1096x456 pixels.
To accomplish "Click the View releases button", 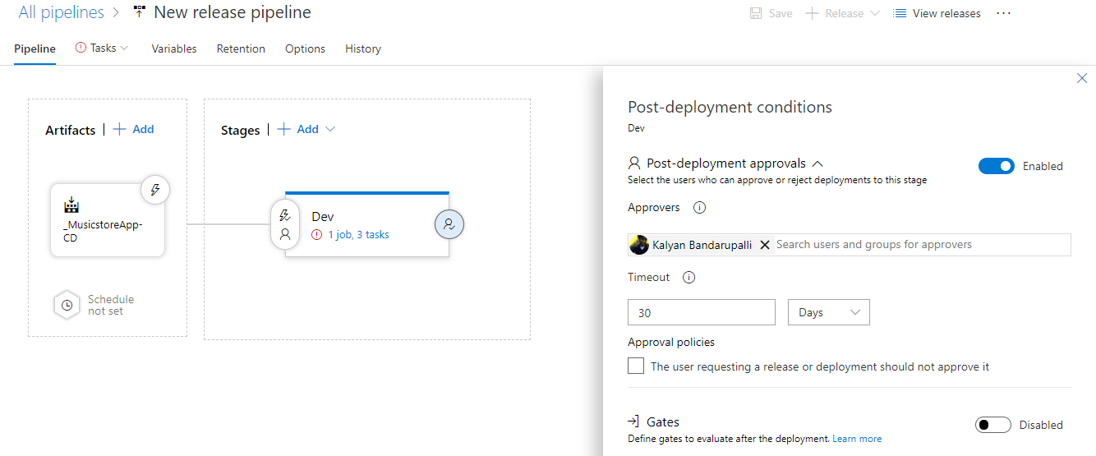I will pyautogui.click(x=937, y=13).
